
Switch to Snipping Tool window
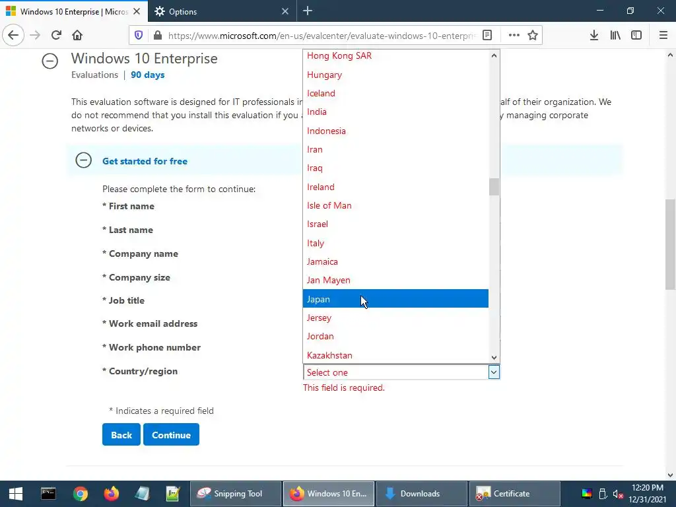236,494
